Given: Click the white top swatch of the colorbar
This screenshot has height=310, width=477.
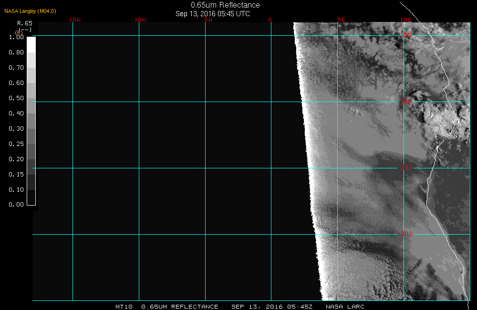Looking at the screenshot, I should [31, 45].
